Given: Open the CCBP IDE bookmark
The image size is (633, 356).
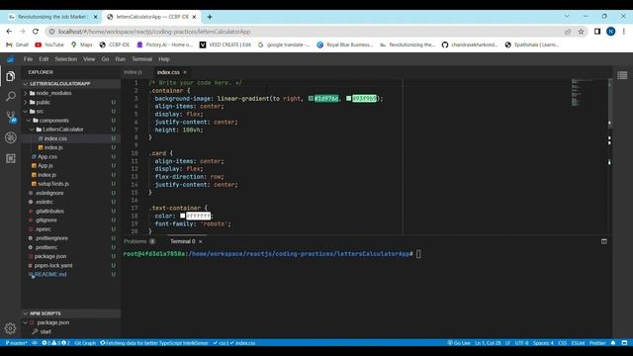Looking at the screenshot, I should (115, 44).
